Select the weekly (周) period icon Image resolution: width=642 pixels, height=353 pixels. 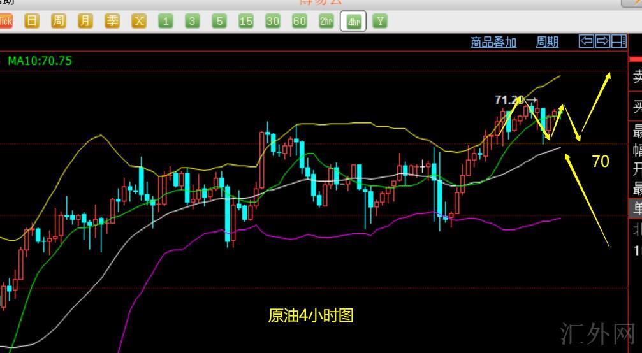(58, 21)
